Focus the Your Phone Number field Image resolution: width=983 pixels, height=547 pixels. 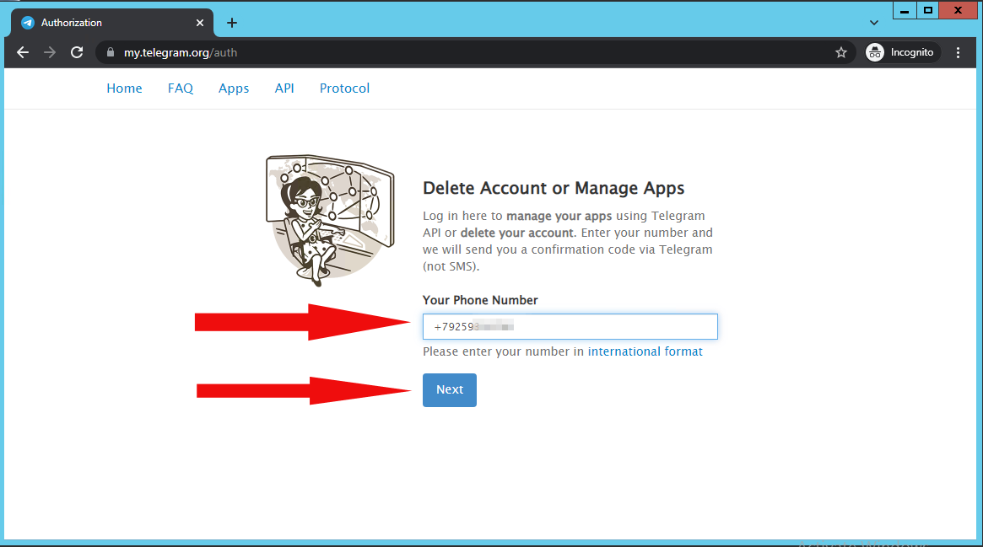coord(570,327)
